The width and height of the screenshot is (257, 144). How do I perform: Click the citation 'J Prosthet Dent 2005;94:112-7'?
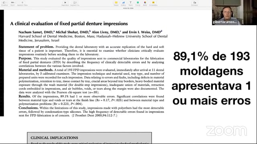click(x=94, y=116)
